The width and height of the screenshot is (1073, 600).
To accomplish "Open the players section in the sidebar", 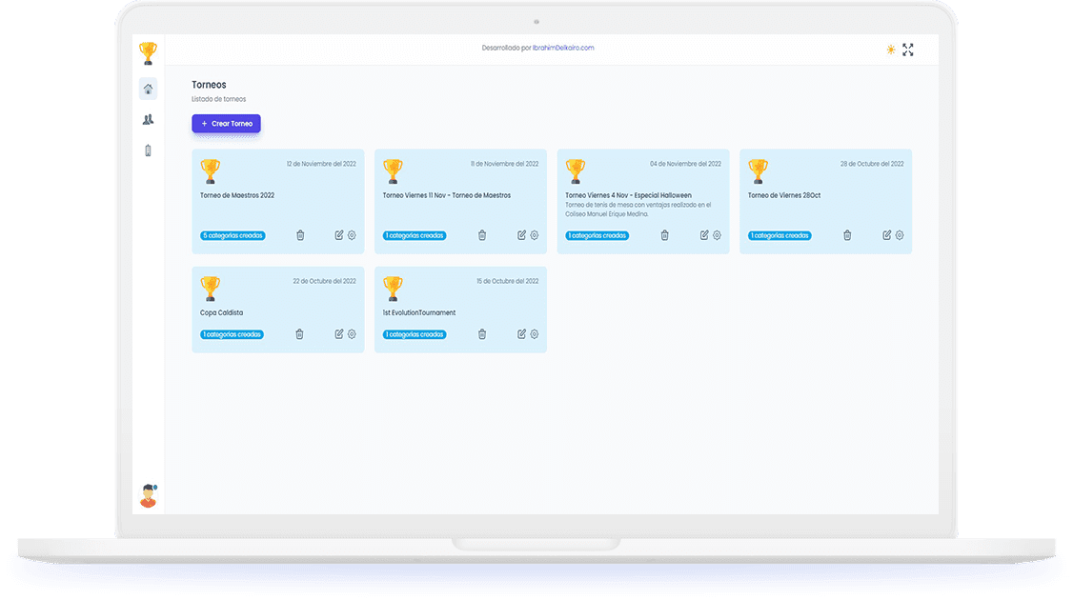I will pos(148,120).
